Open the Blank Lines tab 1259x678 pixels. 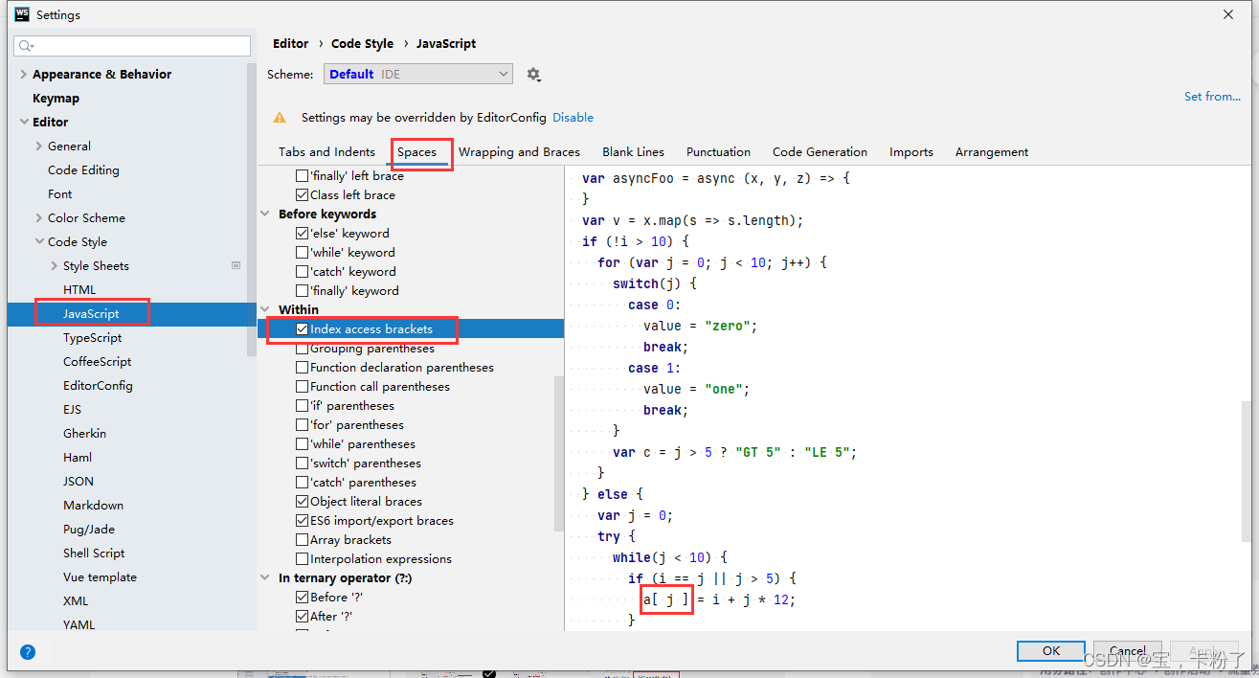pyautogui.click(x=633, y=152)
